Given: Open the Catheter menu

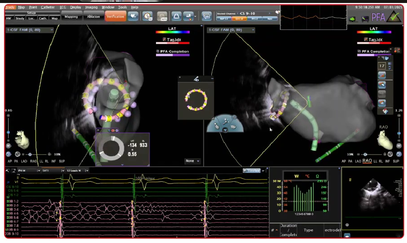Looking at the screenshot, I should (48, 7).
